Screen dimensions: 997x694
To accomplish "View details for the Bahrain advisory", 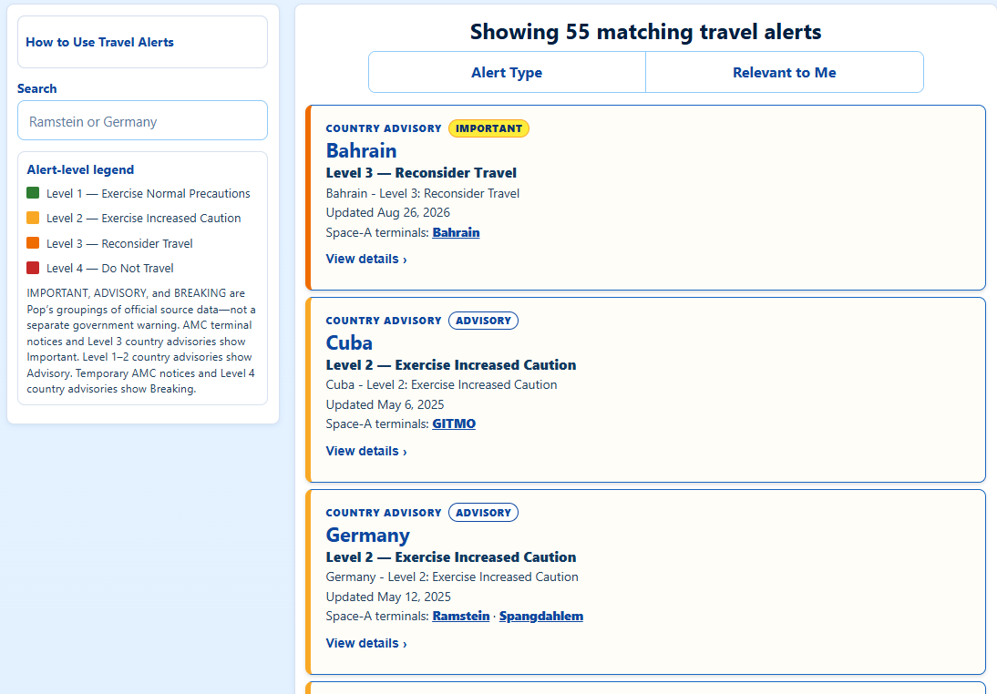I will 366,260.
